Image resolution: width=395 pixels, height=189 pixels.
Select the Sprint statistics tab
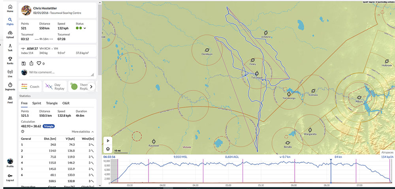pyautogui.click(x=37, y=103)
